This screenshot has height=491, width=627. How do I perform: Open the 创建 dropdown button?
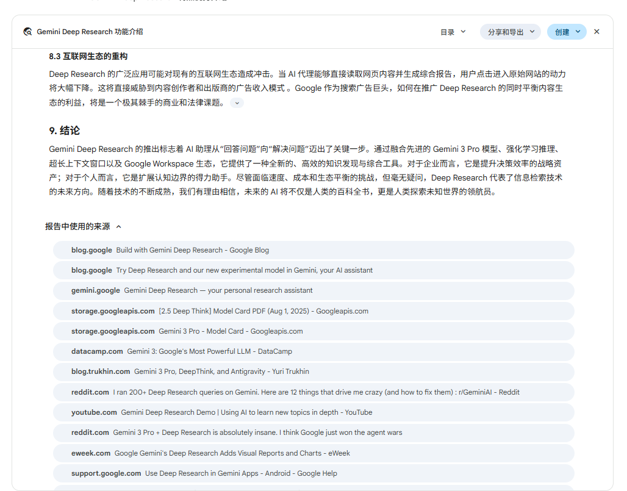tap(567, 32)
